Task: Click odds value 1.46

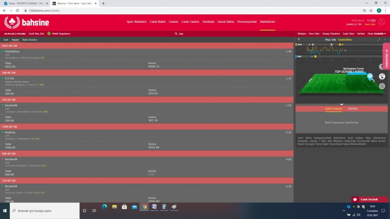Action: tap(289, 52)
